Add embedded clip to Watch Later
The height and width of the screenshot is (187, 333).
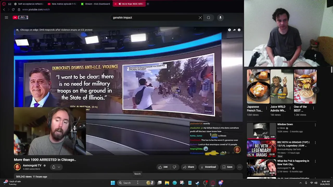tap(229, 30)
